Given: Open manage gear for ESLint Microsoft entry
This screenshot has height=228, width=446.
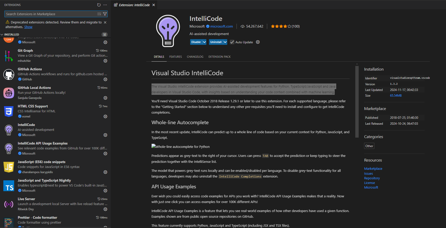Looking at the screenshot, I should (105, 42).
